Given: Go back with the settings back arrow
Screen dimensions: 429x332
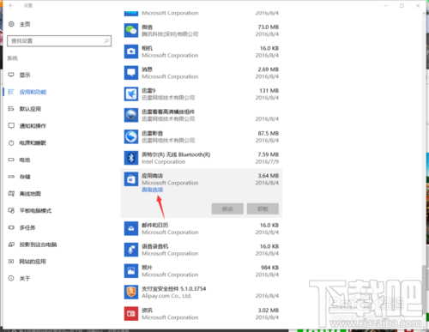Looking at the screenshot, I should 11,5.
